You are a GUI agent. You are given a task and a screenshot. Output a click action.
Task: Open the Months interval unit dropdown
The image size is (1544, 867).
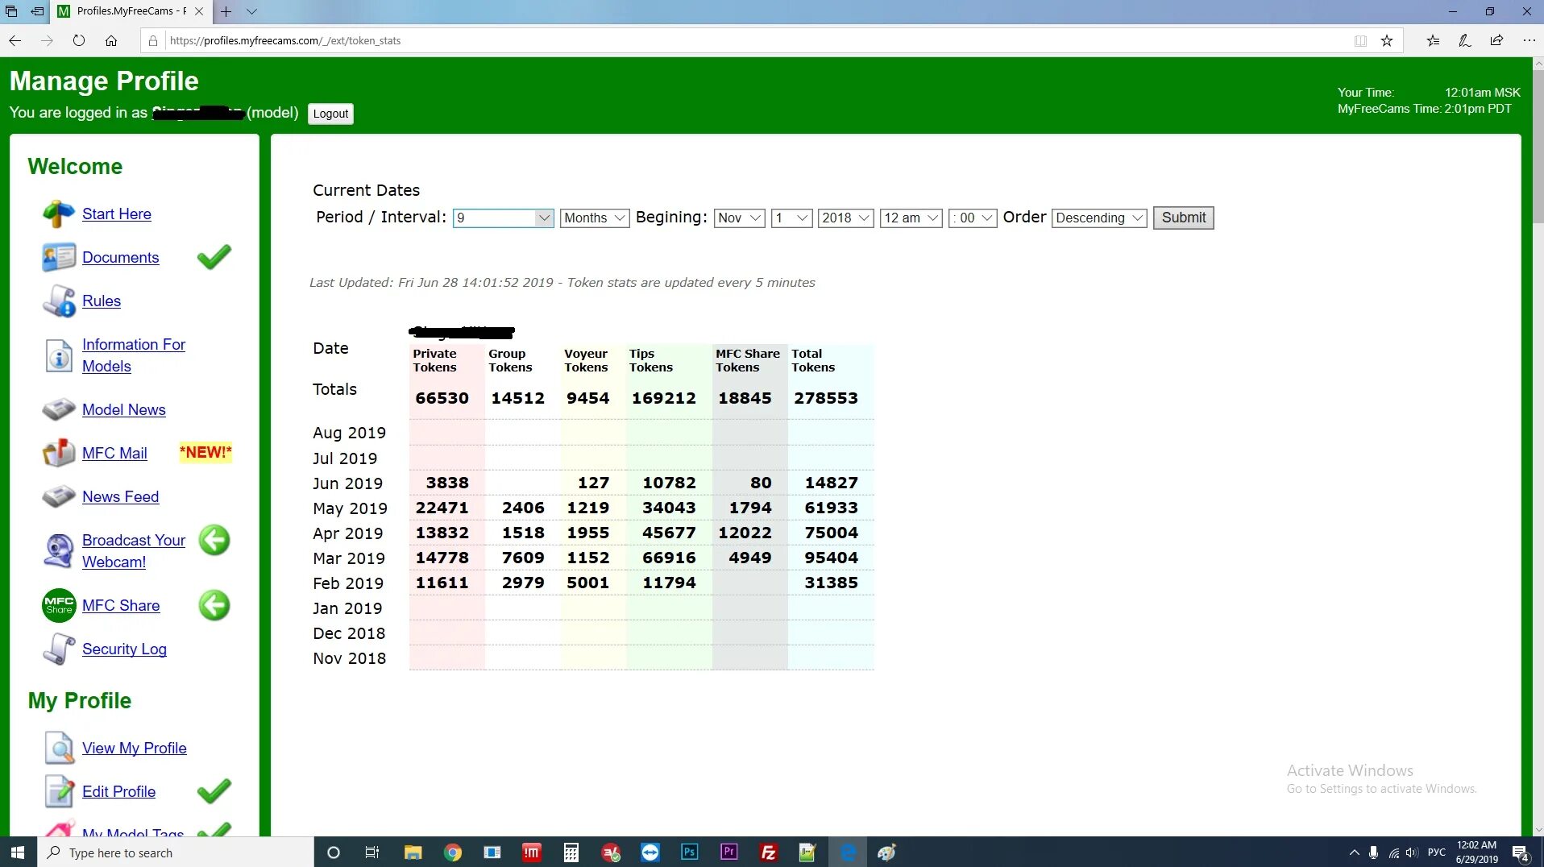595,218
